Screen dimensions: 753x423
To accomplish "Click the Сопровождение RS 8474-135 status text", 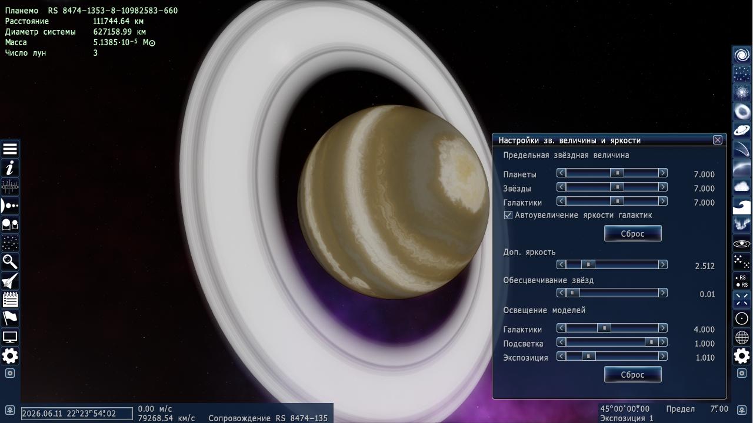I will (268, 418).
